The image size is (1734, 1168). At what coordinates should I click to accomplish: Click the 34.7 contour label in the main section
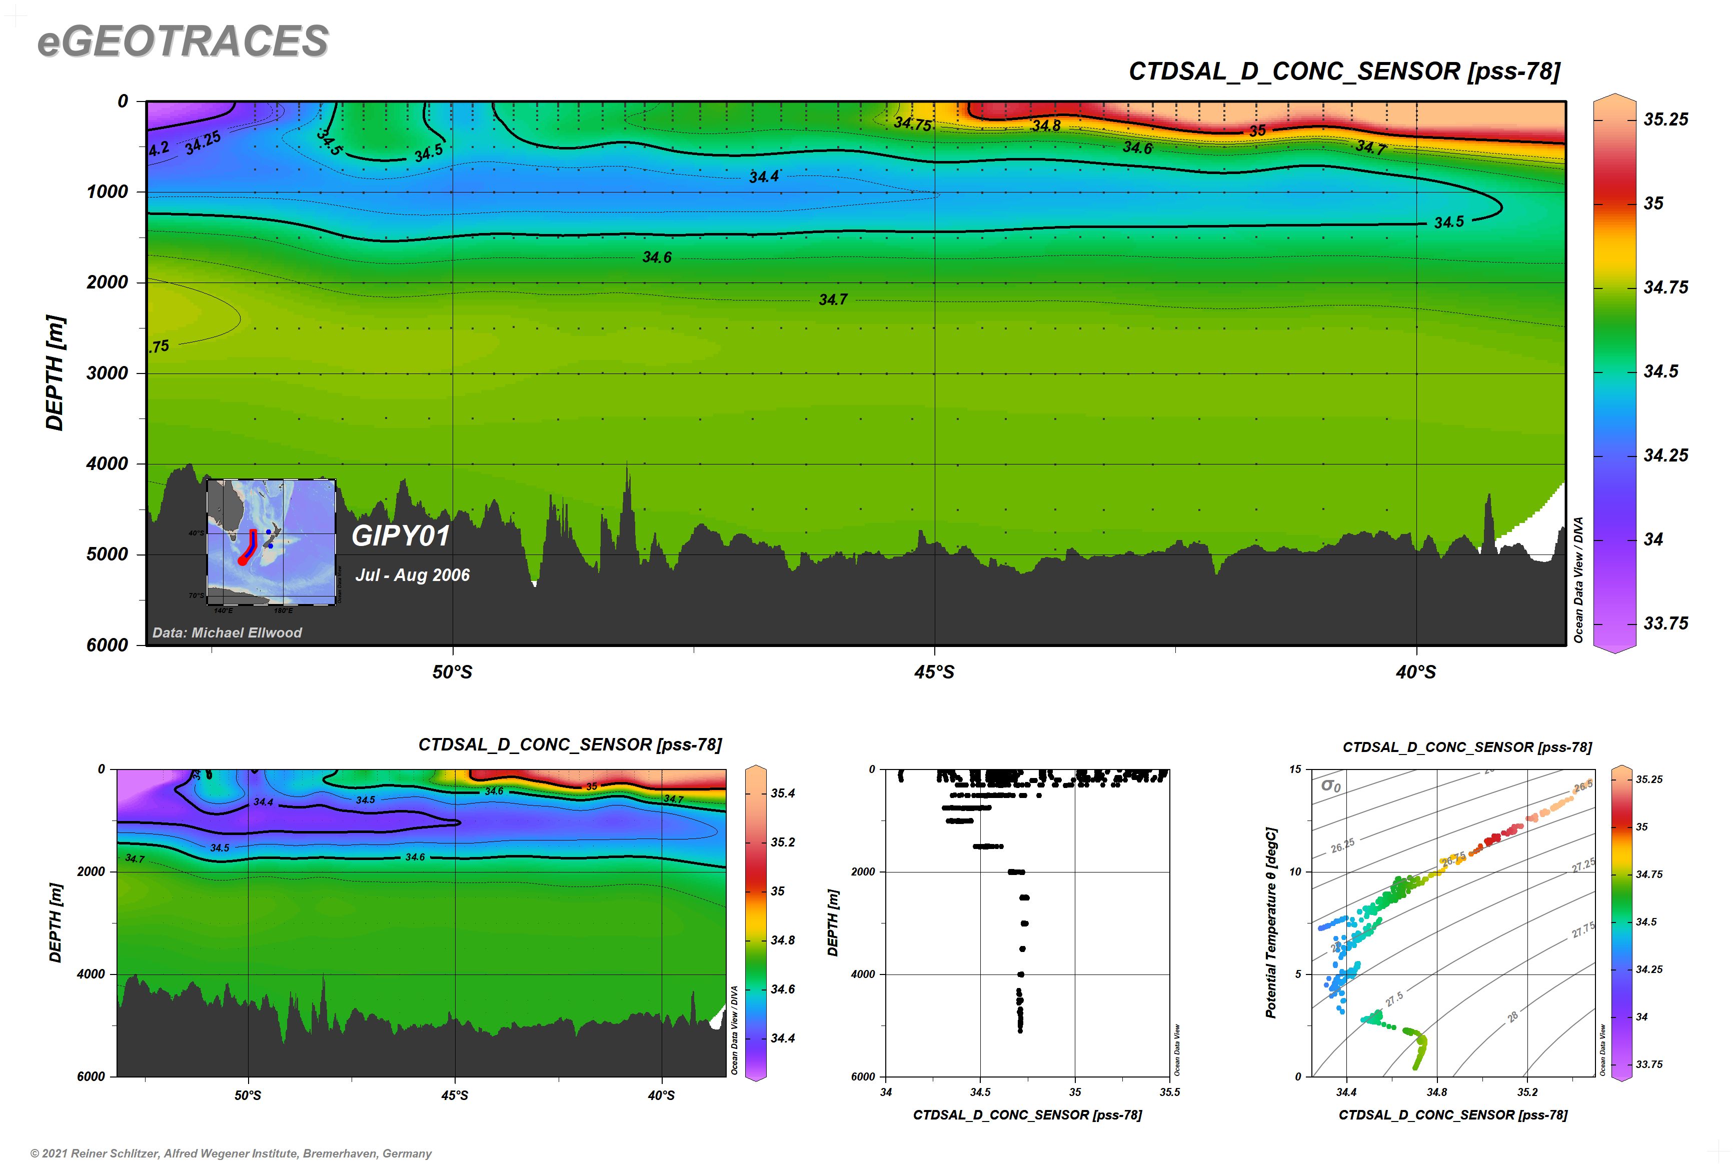click(832, 299)
